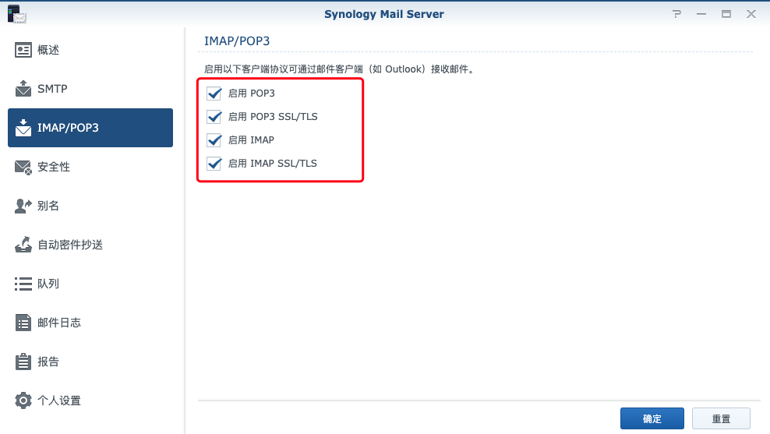
Task: Open 个人设置 page
Action: point(90,400)
